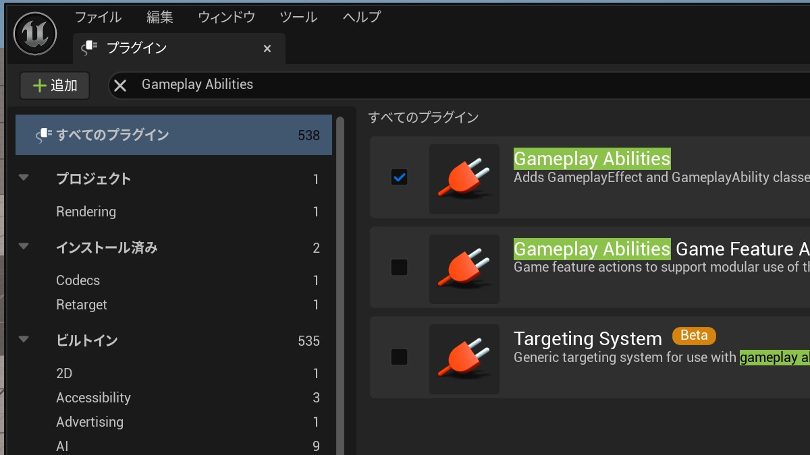Click the Gameplay Abilities Game Feature plug icon
Screen dimensions: 810x455
click(x=464, y=269)
